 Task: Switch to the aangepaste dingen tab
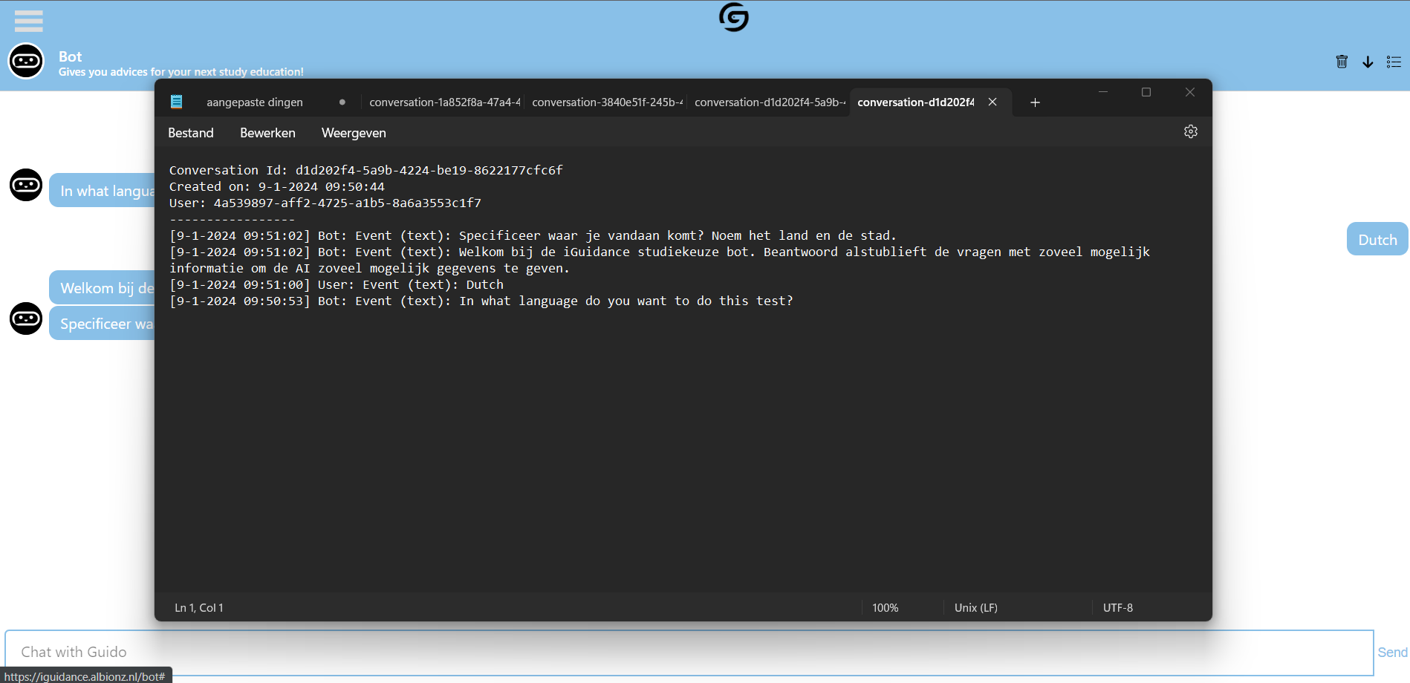(255, 102)
